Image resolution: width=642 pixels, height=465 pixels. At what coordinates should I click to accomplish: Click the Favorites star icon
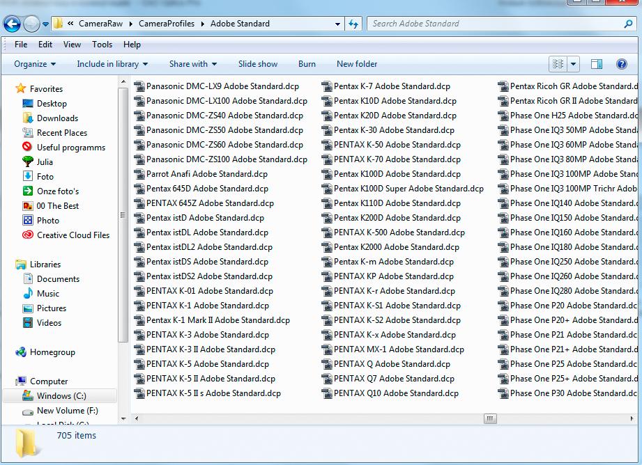click(x=20, y=88)
